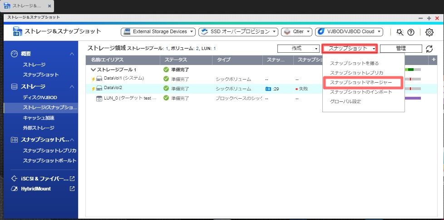
Task: Open the settings gear icon
Action: (429, 32)
